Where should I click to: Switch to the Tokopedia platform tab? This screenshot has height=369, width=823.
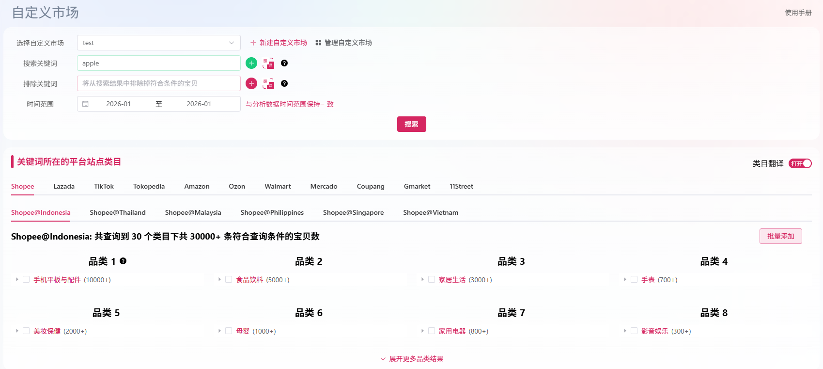[149, 186]
